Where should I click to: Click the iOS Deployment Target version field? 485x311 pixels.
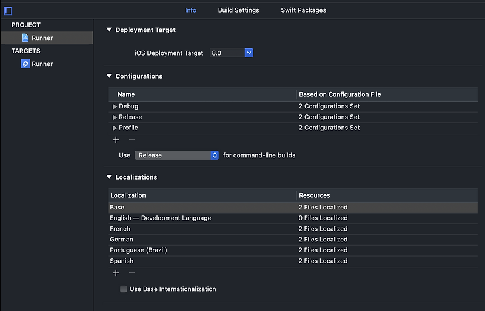(227, 53)
